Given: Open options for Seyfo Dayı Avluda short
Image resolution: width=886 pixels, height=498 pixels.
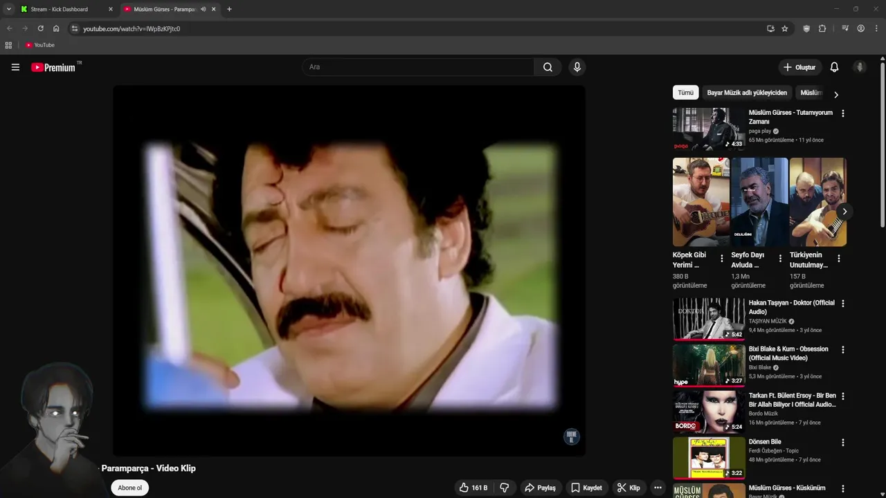Looking at the screenshot, I should pos(780,259).
